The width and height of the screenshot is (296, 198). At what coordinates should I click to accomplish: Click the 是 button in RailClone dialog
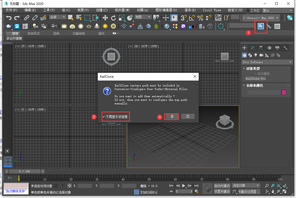point(172,116)
